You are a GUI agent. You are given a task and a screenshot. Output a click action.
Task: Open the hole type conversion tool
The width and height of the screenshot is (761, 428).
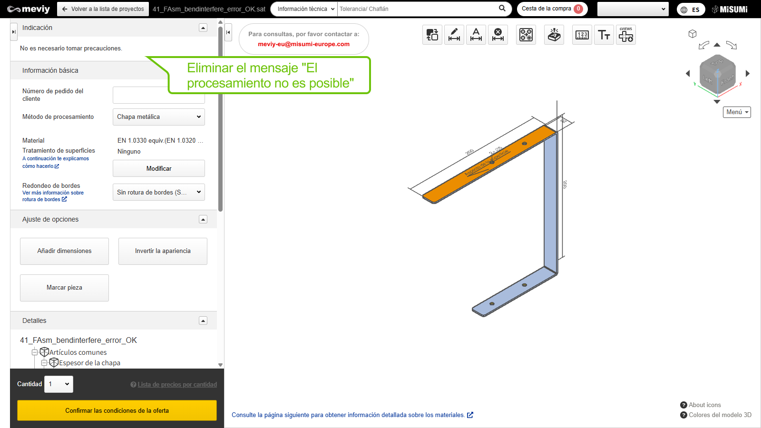[526, 35]
